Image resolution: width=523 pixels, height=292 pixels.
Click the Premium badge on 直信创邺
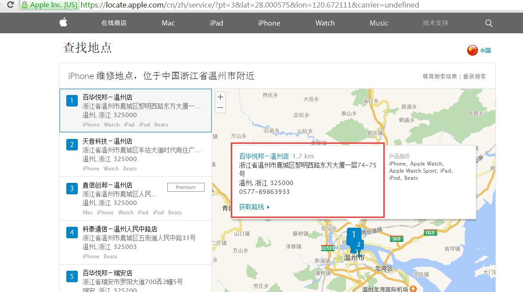pyautogui.click(x=186, y=187)
